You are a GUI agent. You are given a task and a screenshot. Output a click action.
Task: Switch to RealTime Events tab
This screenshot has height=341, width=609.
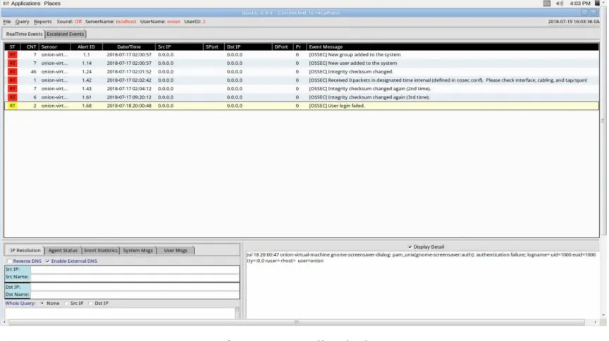24,35
